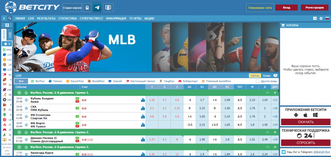Open favorites star counter in sidebar
Image resolution: width=331 pixels, height=157 pixels.
pyautogui.click(x=7, y=44)
